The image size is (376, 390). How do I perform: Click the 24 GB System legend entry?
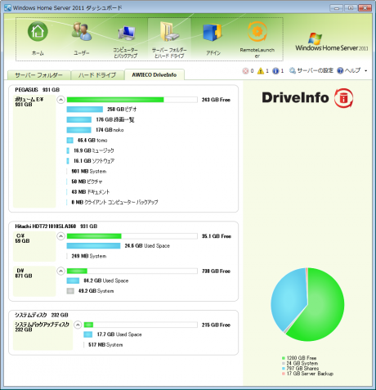click(x=302, y=363)
